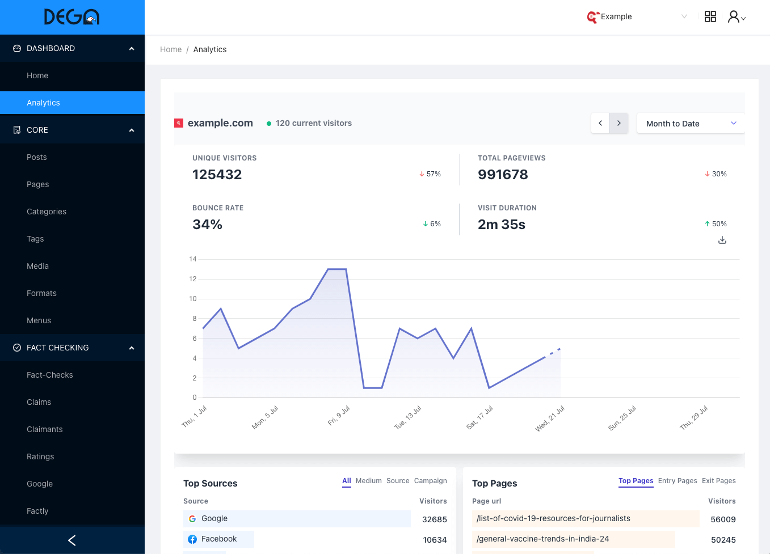The height and width of the screenshot is (554, 770).
Task: Go to the previous date period arrow
Action: (600, 123)
